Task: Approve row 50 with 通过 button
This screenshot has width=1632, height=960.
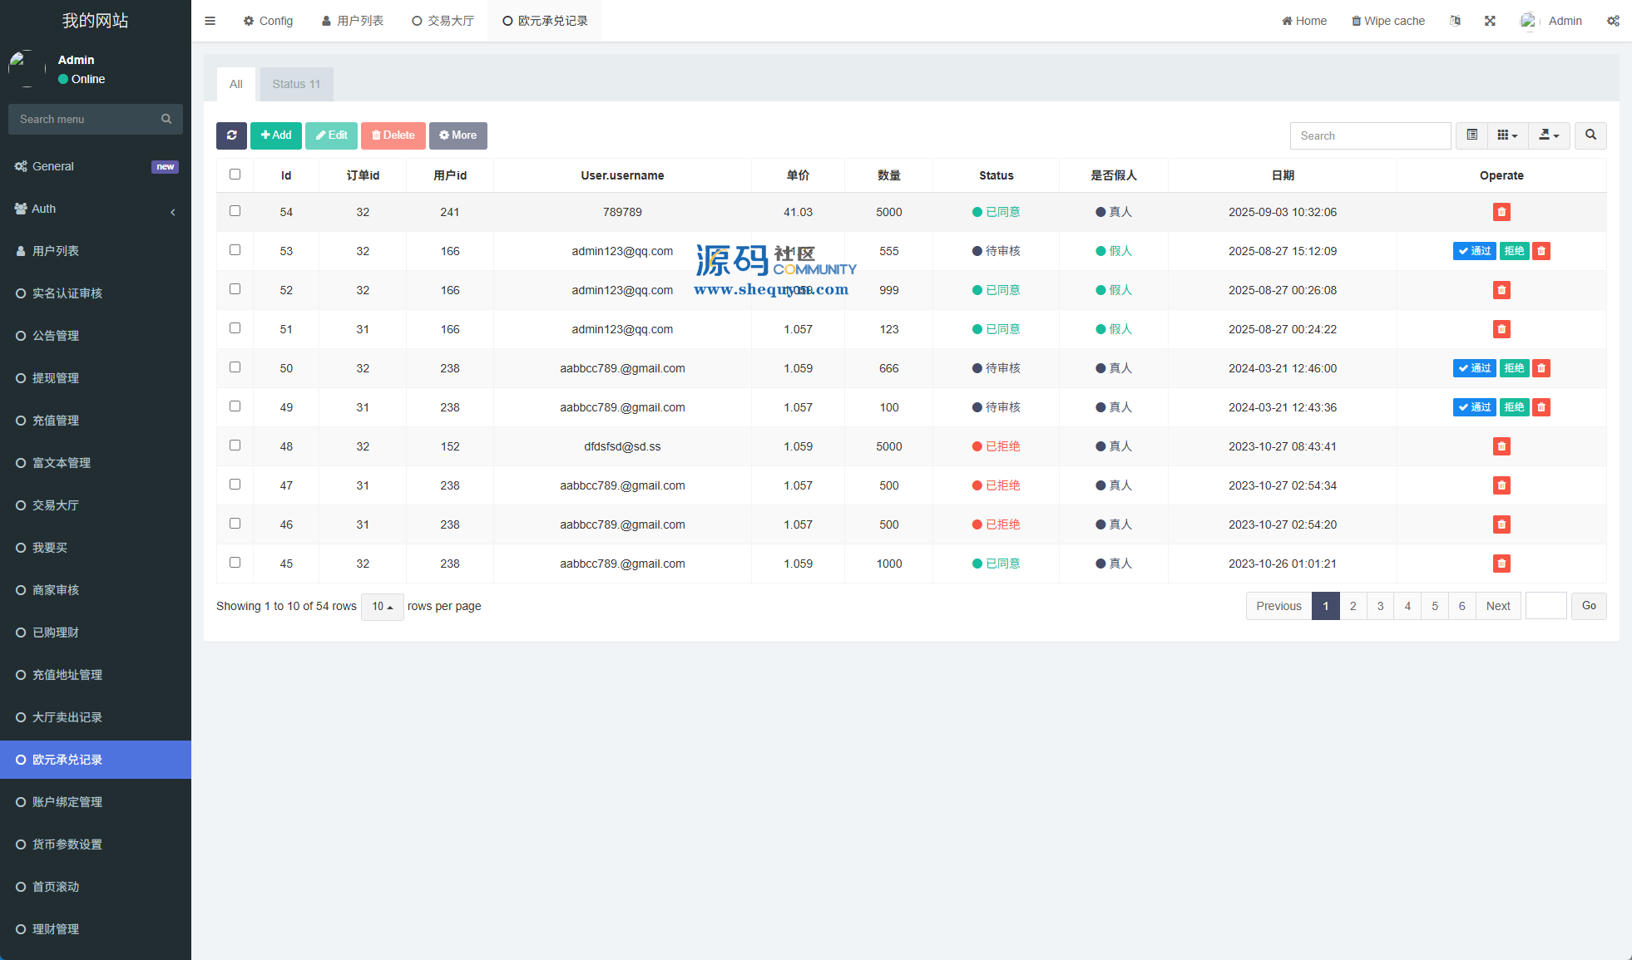Action: pyautogui.click(x=1474, y=368)
